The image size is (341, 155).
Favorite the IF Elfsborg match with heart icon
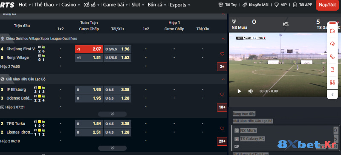[222, 95]
